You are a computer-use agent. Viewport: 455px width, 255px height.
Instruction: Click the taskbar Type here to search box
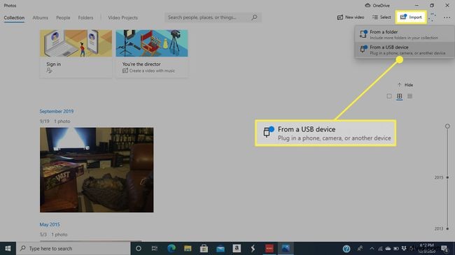[x=73, y=248]
